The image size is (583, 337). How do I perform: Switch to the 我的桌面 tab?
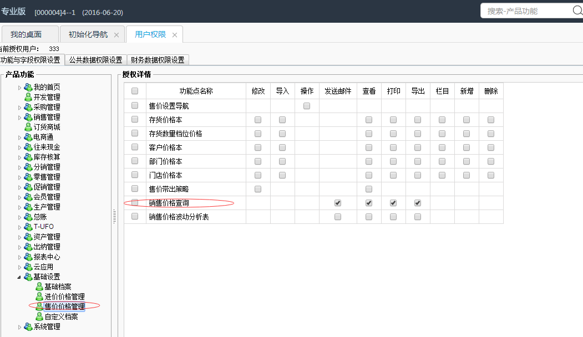tap(30, 34)
